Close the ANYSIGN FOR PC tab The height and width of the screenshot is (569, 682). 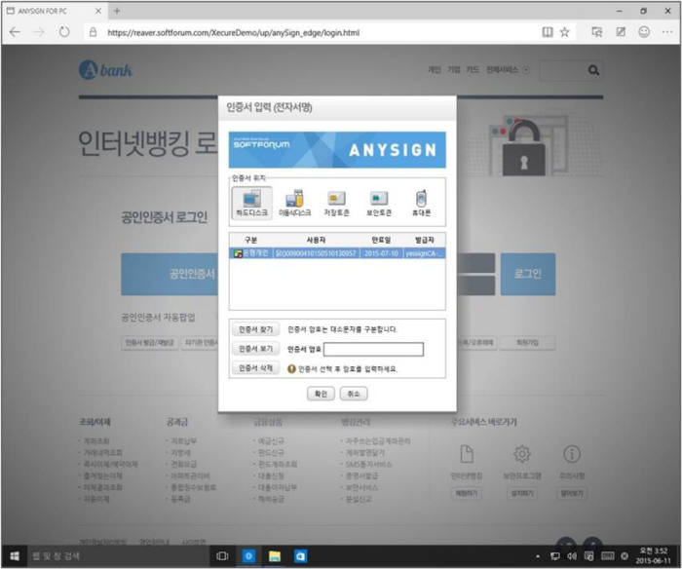click(x=98, y=12)
